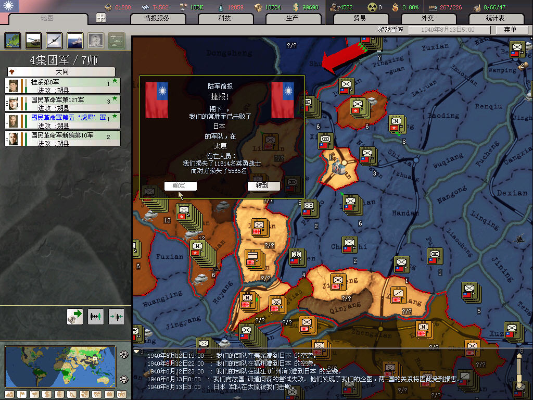533x400 pixels.
Task: Click the supplies crate icon showing 10654
Action: click(258, 7)
